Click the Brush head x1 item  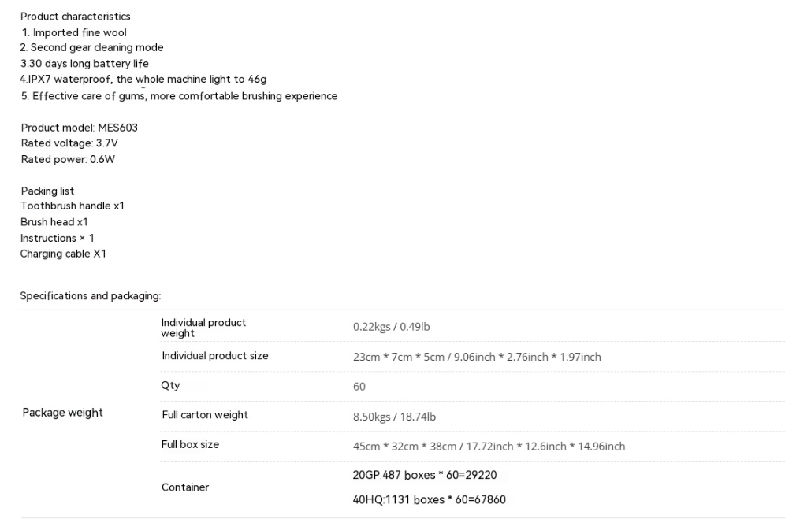click(54, 222)
